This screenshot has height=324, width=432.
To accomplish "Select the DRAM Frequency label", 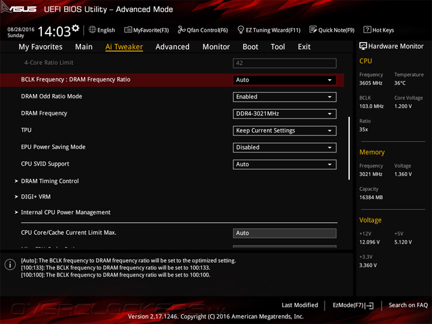I will click(44, 113).
